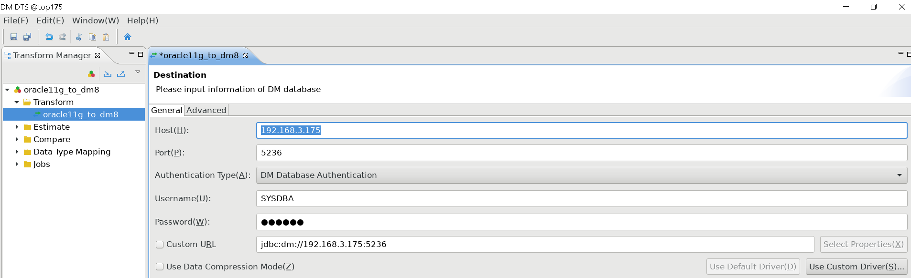Expand the Estimate folder
Viewport: 911px width, 278px height.
(x=17, y=127)
